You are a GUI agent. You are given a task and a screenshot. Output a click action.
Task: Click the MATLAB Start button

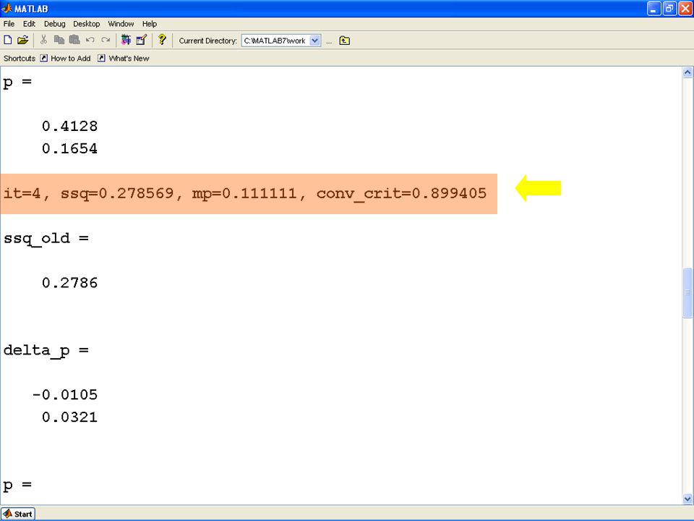(17, 514)
